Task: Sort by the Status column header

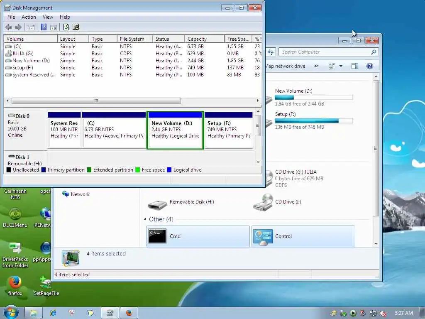Action: click(169, 39)
